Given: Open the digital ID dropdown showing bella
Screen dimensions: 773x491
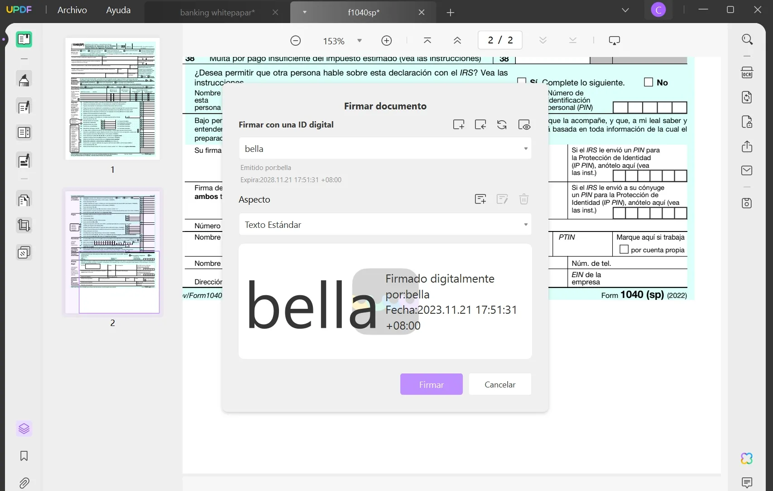Looking at the screenshot, I should [x=385, y=148].
